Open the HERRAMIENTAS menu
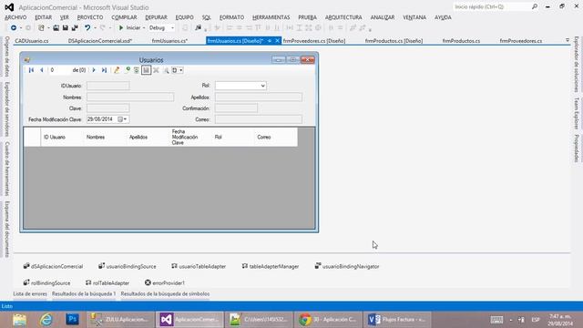Image resolution: width=583 pixels, height=328 pixels. [271, 17]
